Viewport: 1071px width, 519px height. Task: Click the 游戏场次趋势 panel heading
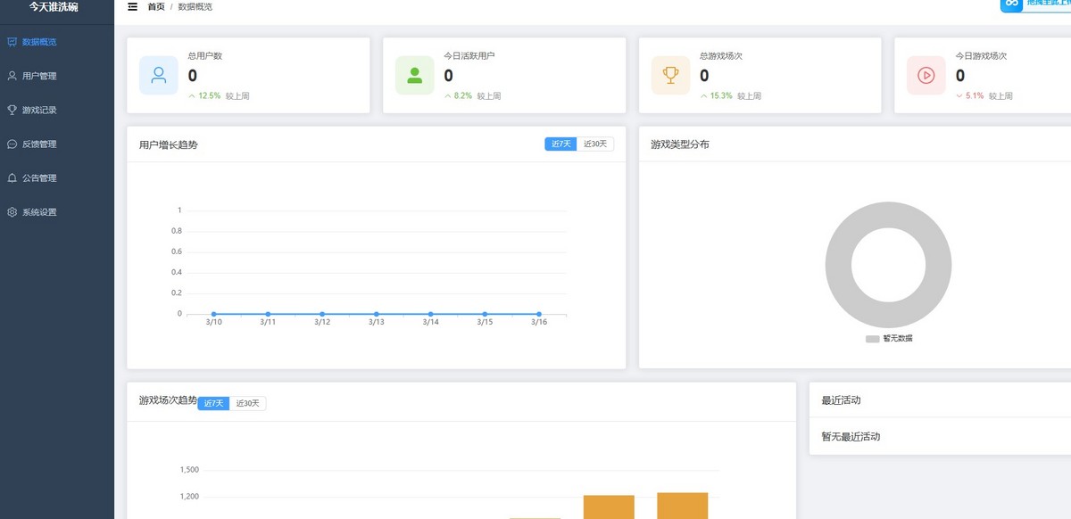168,401
